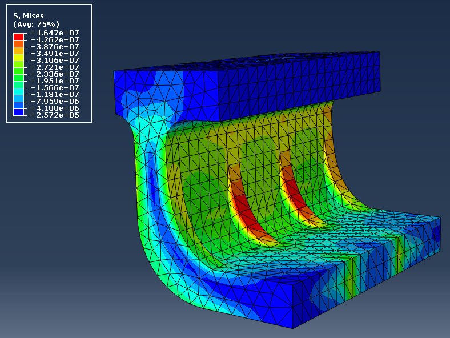The height and width of the screenshot is (338, 450).
Task: Select the +1.951e+07 legend value
Action: [54, 81]
